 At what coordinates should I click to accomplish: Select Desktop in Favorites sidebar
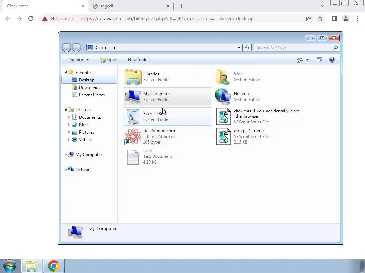click(89, 80)
